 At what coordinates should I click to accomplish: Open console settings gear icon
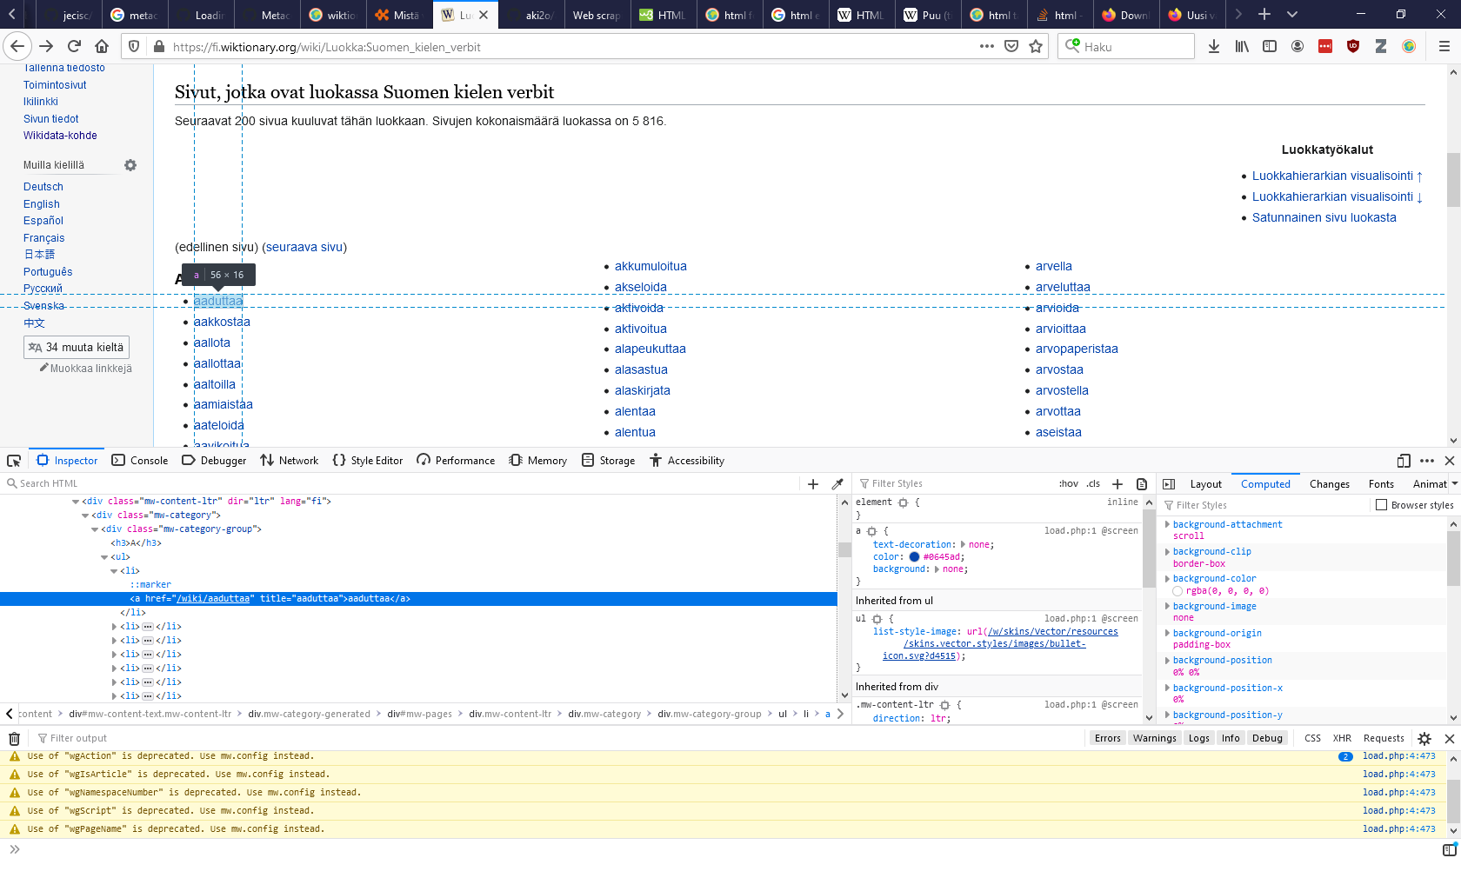click(1424, 739)
